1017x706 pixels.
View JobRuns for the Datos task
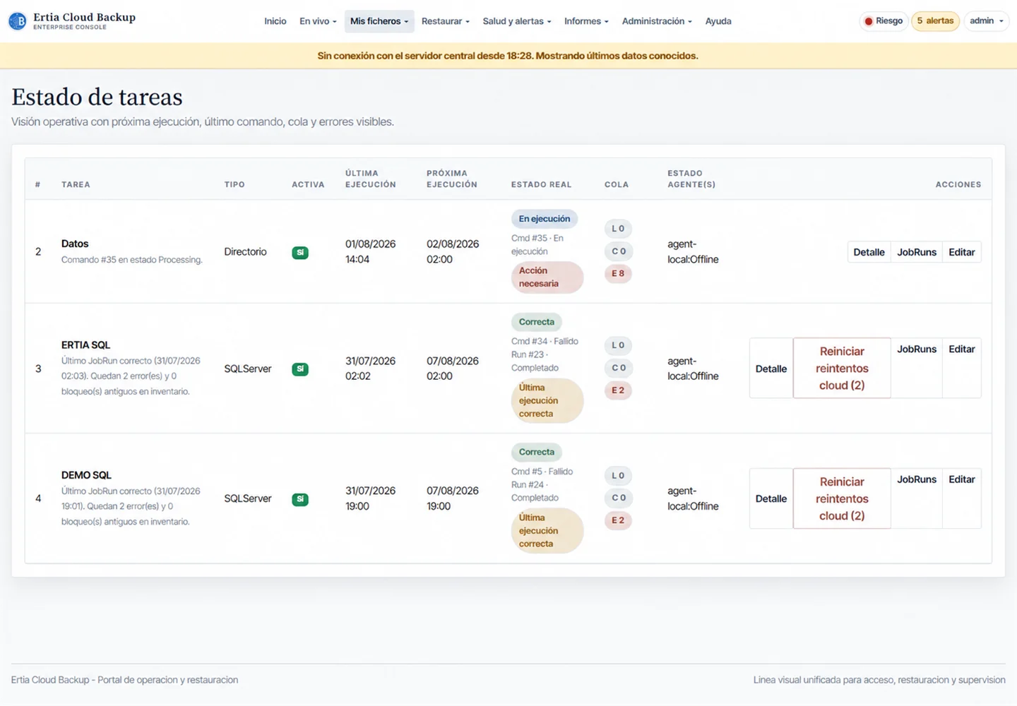click(x=917, y=252)
